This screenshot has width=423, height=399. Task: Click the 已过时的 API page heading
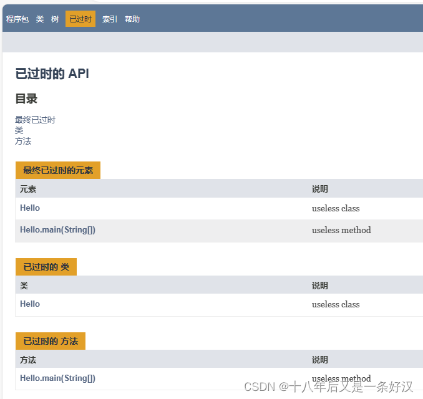click(x=52, y=74)
